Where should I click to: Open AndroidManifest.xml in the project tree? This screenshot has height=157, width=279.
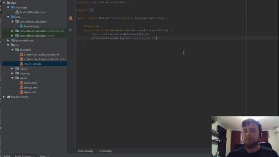coord(33,12)
